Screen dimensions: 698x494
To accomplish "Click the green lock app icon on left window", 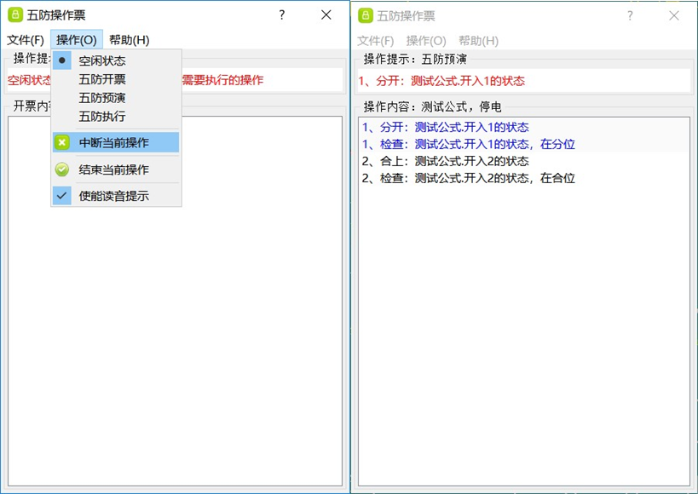I will tap(14, 14).
